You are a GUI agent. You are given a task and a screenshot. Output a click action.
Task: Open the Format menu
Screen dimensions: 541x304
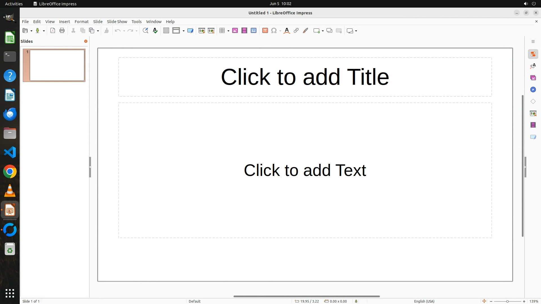click(x=81, y=22)
